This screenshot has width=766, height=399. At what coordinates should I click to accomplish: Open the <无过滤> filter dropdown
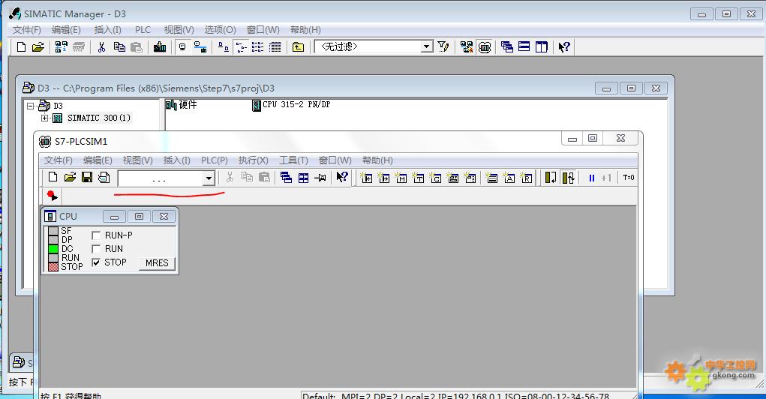tap(427, 46)
